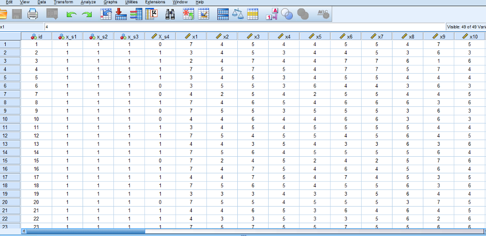486x236 pixels.
Task: Click the id cell in row 20
Action: [37, 202]
